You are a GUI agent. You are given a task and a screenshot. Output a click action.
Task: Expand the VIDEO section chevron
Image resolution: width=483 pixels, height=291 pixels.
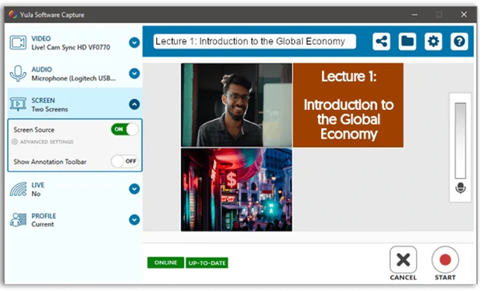click(135, 43)
